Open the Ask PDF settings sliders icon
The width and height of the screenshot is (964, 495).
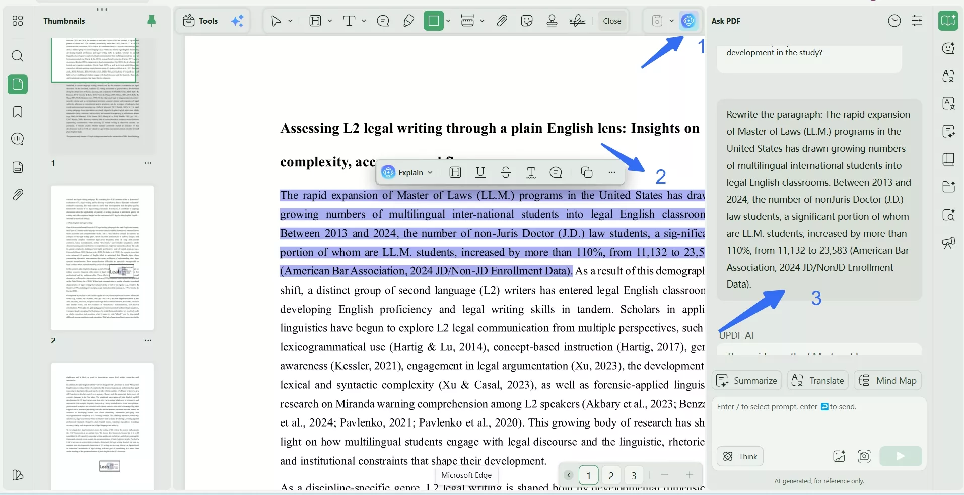click(x=918, y=21)
